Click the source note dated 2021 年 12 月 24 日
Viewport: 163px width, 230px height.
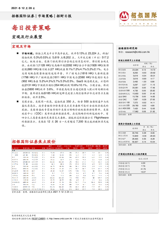click(x=42, y=192)
